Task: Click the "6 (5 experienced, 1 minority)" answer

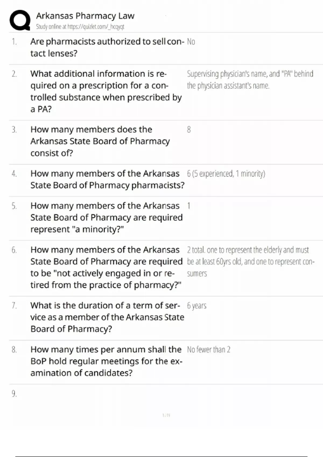Action: click(226, 174)
